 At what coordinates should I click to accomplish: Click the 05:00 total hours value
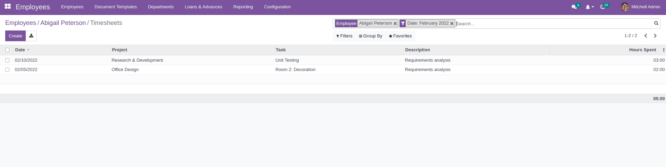click(659, 99)
